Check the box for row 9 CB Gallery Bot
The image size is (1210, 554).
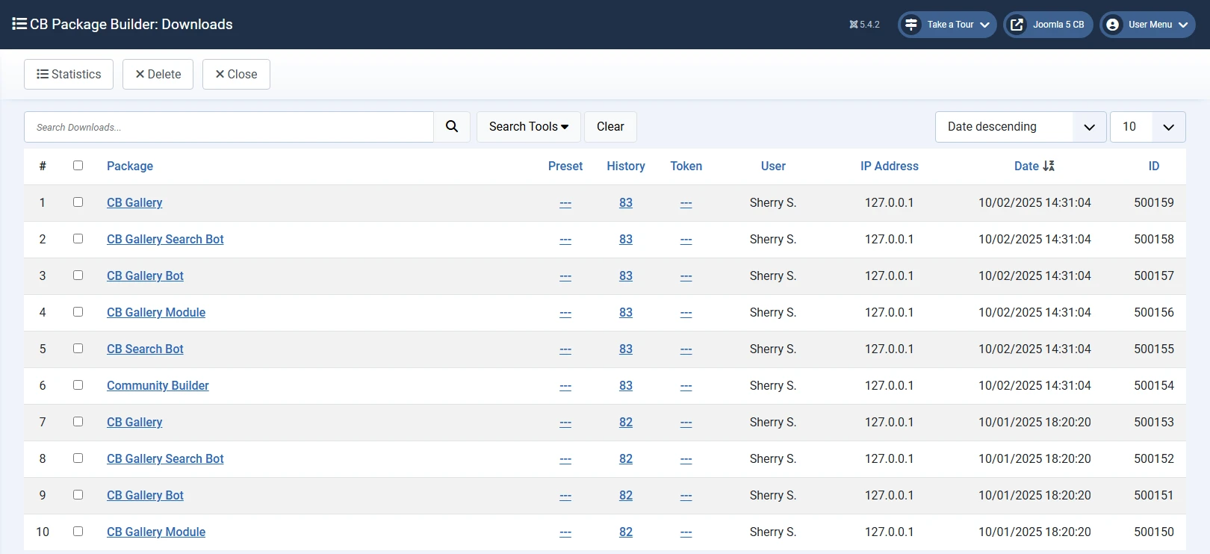tap(78, 495)
